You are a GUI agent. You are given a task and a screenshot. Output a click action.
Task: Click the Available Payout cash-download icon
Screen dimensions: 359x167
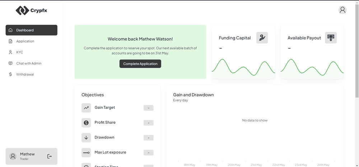click(331, 38)
